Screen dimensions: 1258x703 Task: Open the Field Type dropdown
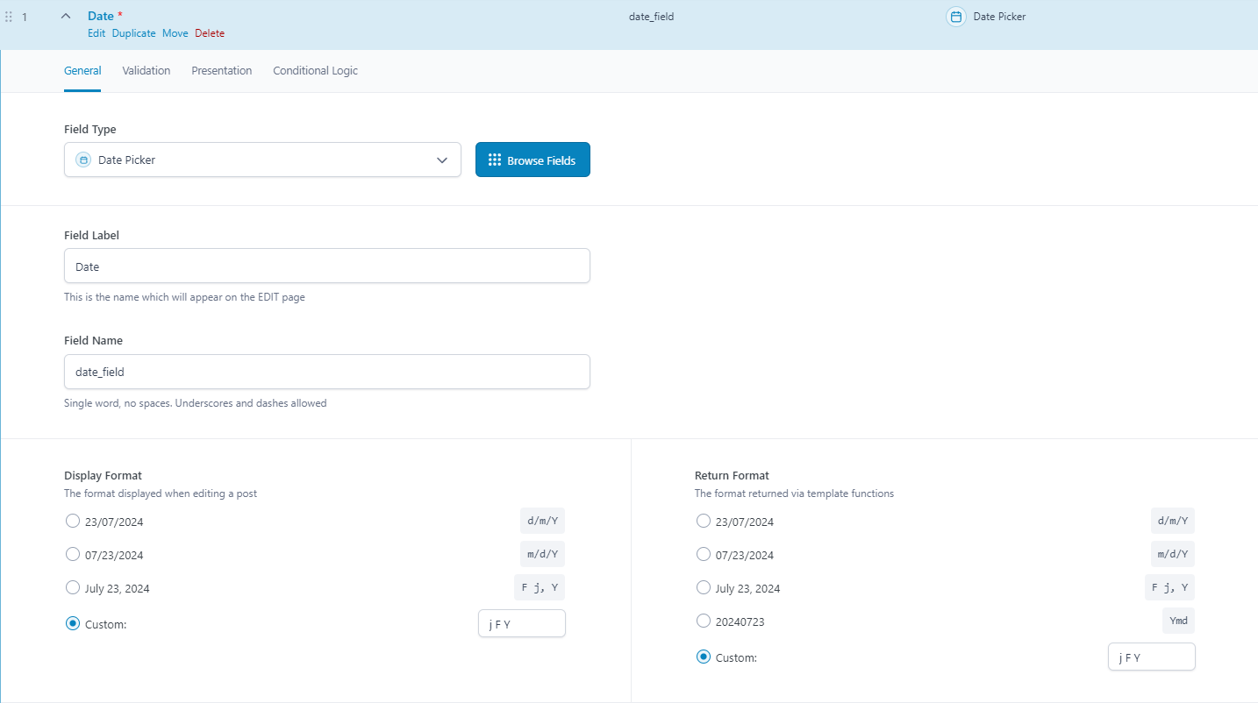pyautogui.click(x=262, y=160)
